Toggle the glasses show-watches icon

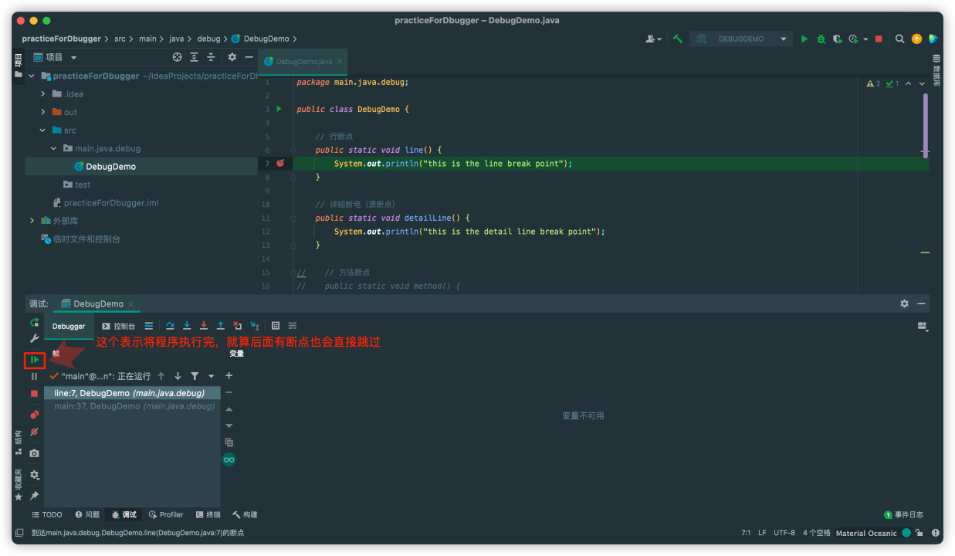click(x=229, y=459)
